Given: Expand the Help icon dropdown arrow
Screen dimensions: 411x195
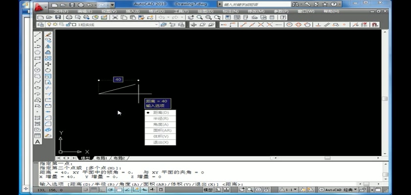Looking at the screenshot, I should click(340, 4).
